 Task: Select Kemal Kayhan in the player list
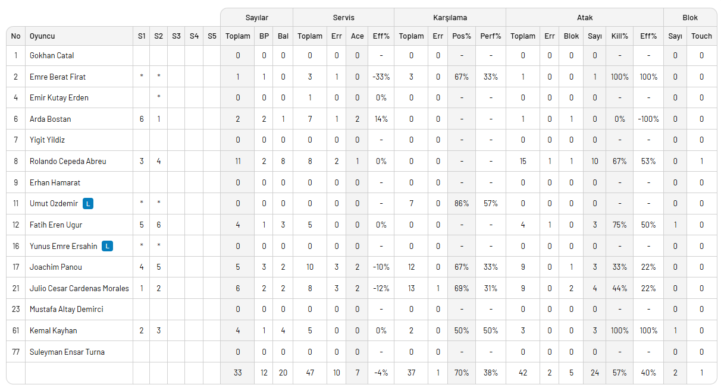coord(54,330)
